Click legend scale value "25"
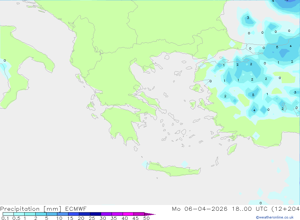Viewport: 300px width, 220px height. pos(92,218)
